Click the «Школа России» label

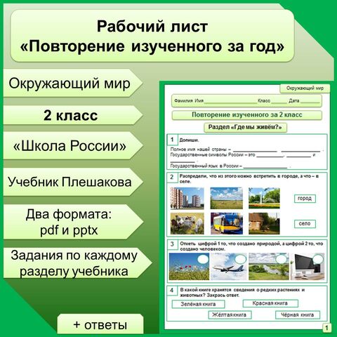coord(72,146)
